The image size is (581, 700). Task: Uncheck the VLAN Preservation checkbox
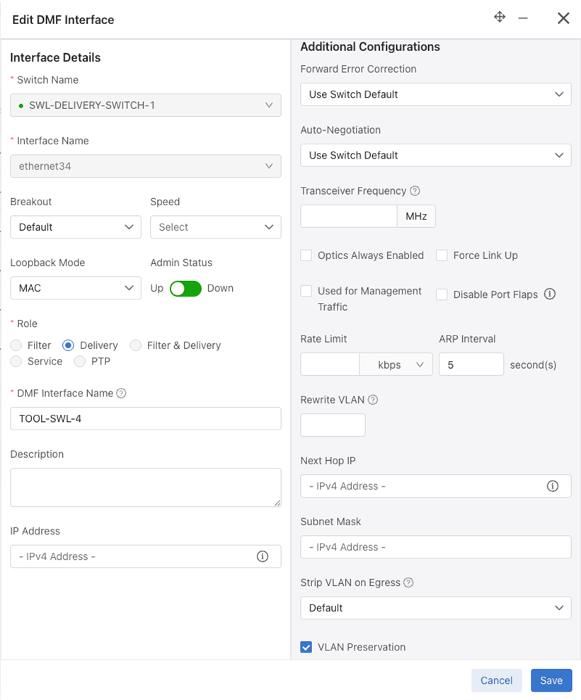pos(306,647)
